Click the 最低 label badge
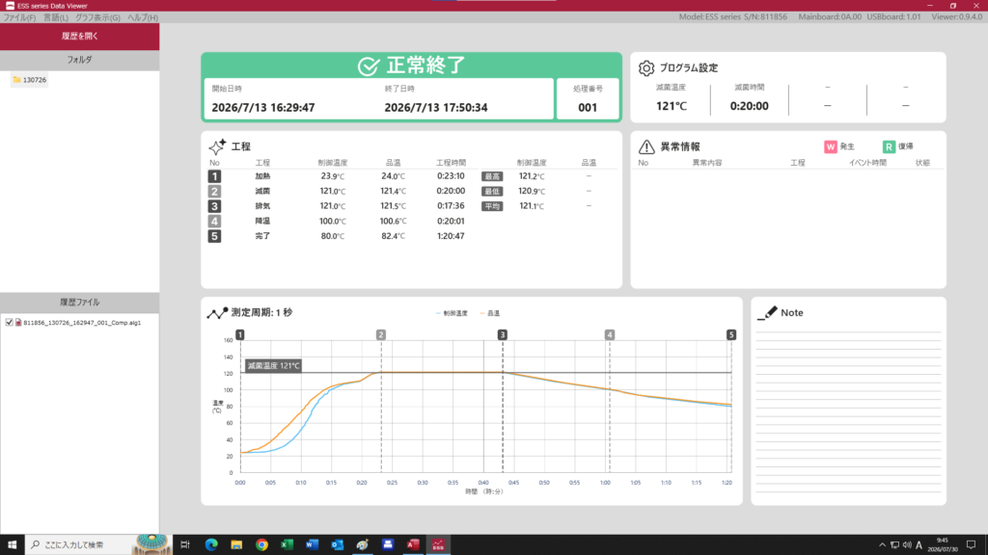This screenshot has height=555, width=988. [x=492, y=192]
